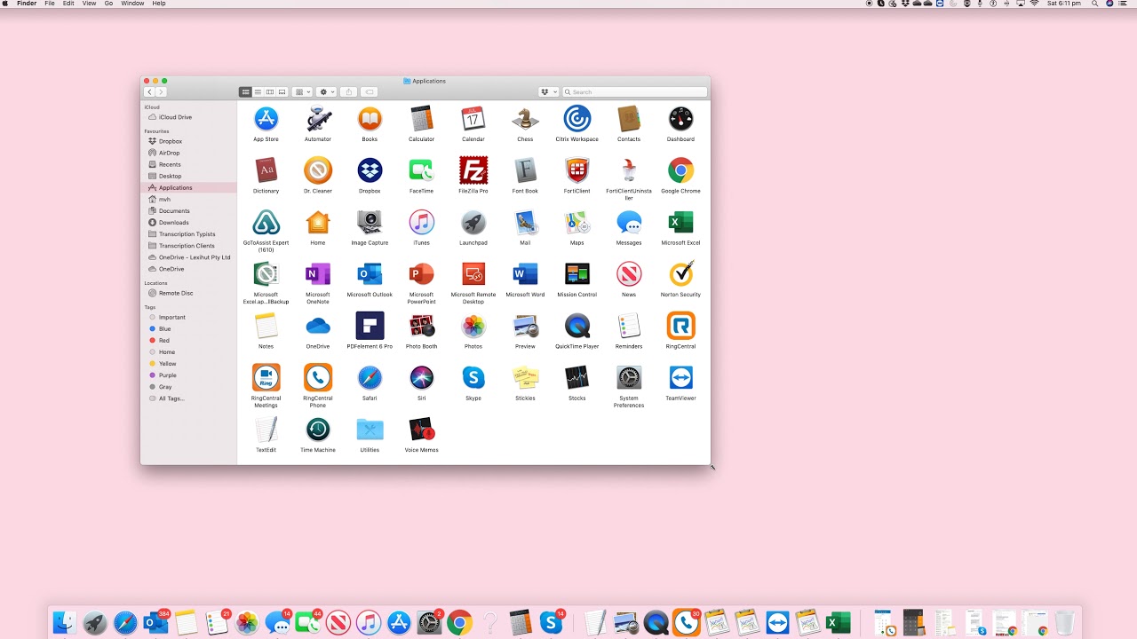This screenshot has width=1137, height=639.
Task: Open the View menu
Action: coord(89,4)
